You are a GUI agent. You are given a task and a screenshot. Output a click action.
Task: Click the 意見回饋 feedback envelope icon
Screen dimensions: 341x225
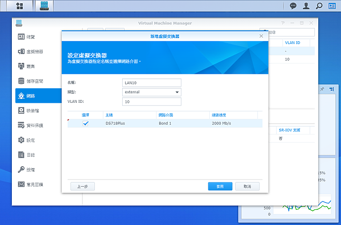21,184
